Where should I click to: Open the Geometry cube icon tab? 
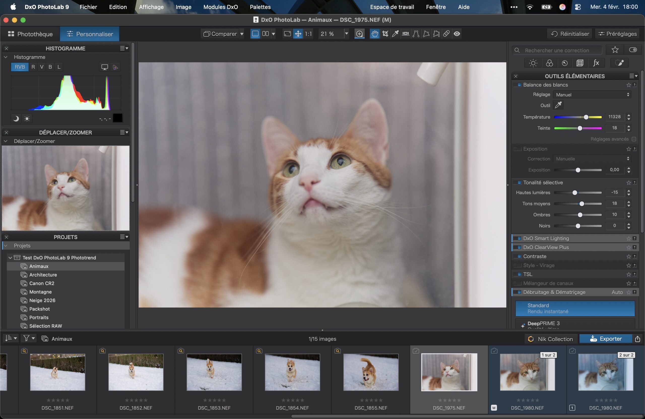[580, 63]
